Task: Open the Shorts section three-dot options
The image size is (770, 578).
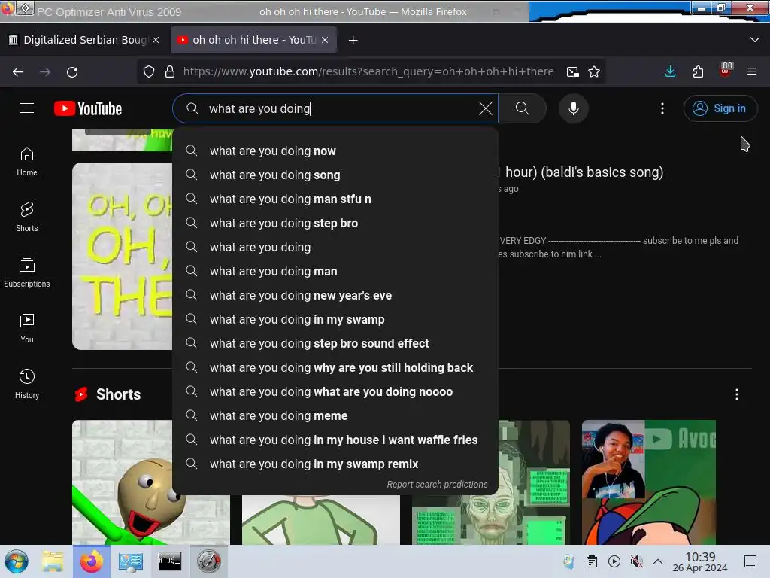Action: tap(737, 394)
